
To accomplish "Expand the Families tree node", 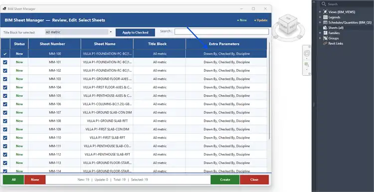I will [x=320, y=33].
